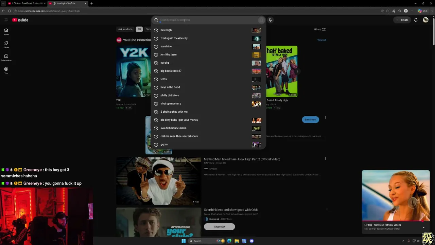This screenshot has height=245, width=435.
Task: Open Copilot Chat in the browser toolbar
Action: (x=423, y=11)
